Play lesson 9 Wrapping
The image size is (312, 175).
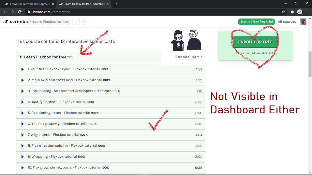(x=22, y=157)
